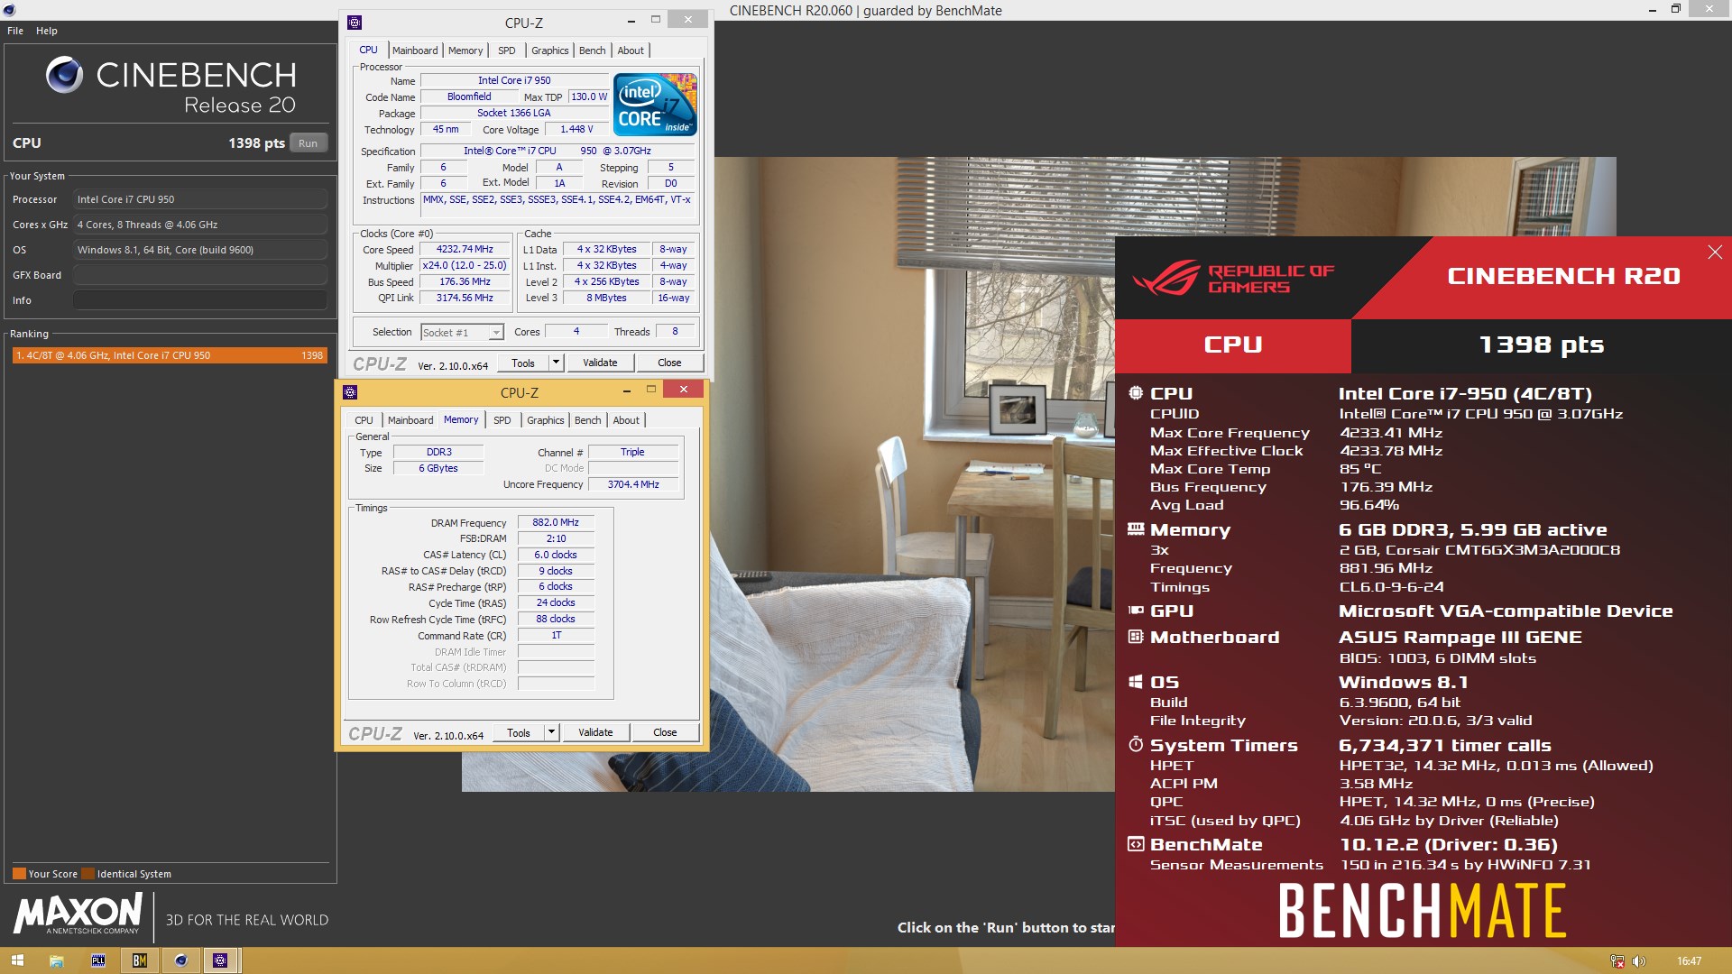Run the CPU benchmark
Image resolution: width=1732 pixels, height=974 pixels.
(x=309, y=143)
